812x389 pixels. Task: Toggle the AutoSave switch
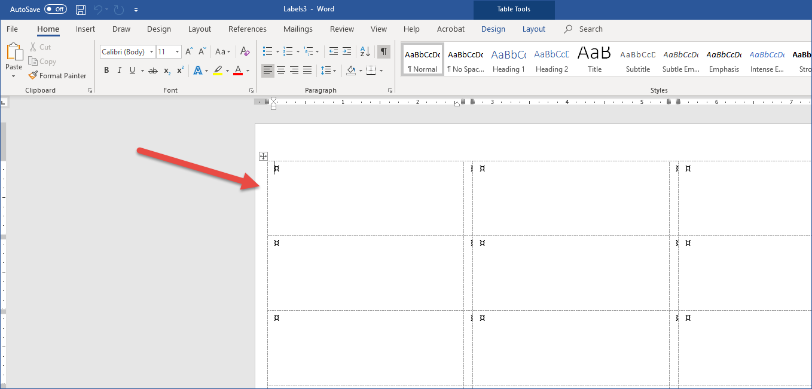[55, 10]
